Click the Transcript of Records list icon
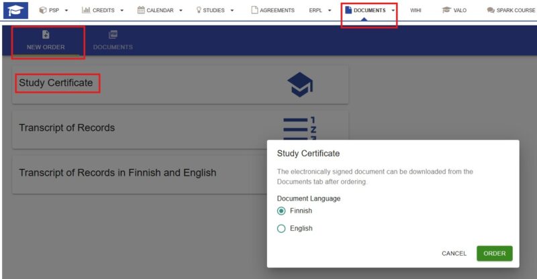This screenshot has width=537, height=279. point(299,129)
